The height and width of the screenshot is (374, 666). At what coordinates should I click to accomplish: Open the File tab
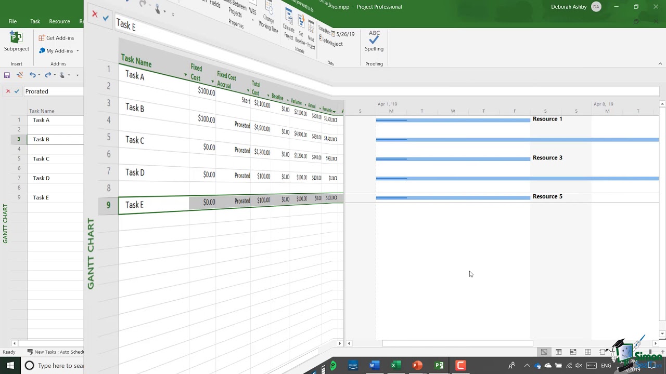point(12,21)
